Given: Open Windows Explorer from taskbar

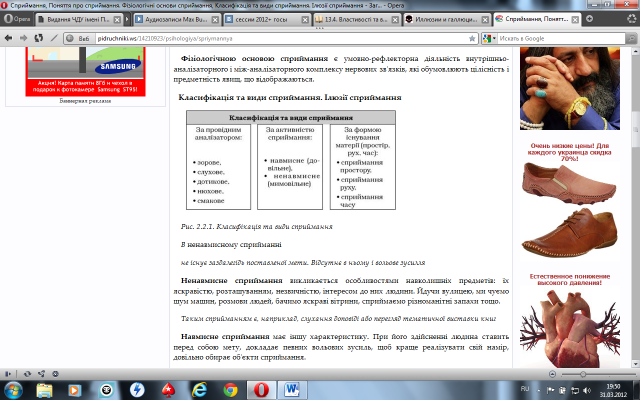Looking at the screenshot, I should (44, 389).
